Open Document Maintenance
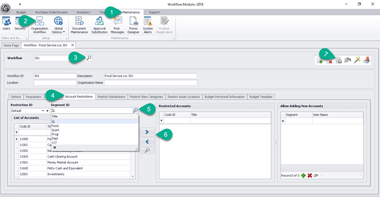The image size is (380, 197). point(79,25)
